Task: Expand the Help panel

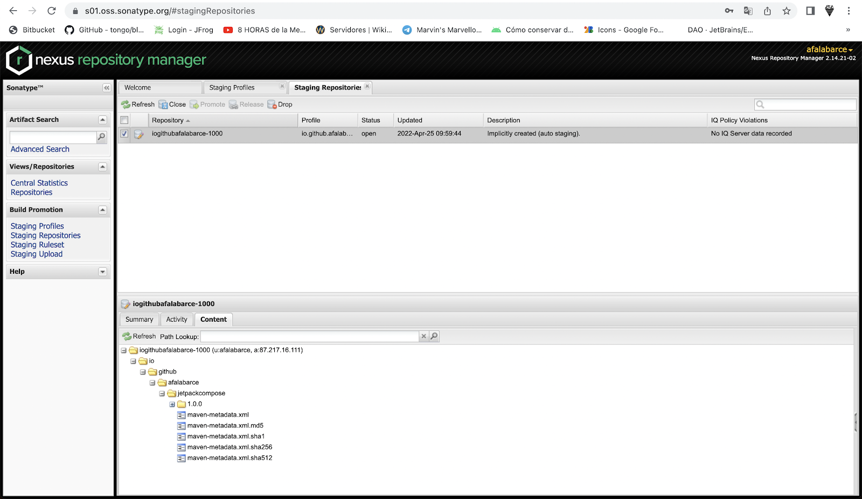Action: click(102, 272)
